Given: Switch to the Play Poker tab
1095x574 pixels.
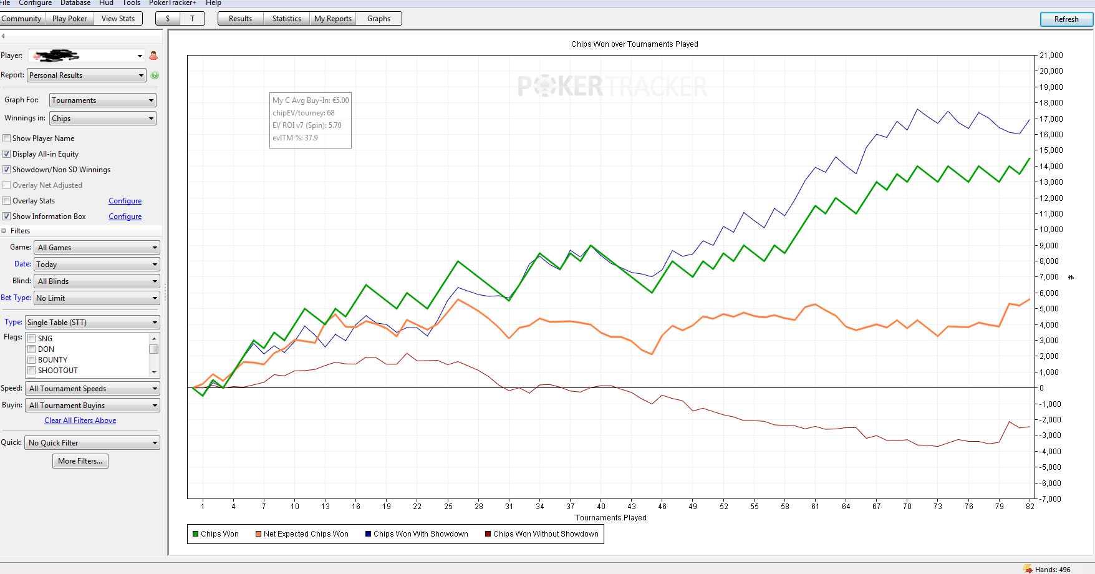Looking at the screenshot, I should coord(69,19).
